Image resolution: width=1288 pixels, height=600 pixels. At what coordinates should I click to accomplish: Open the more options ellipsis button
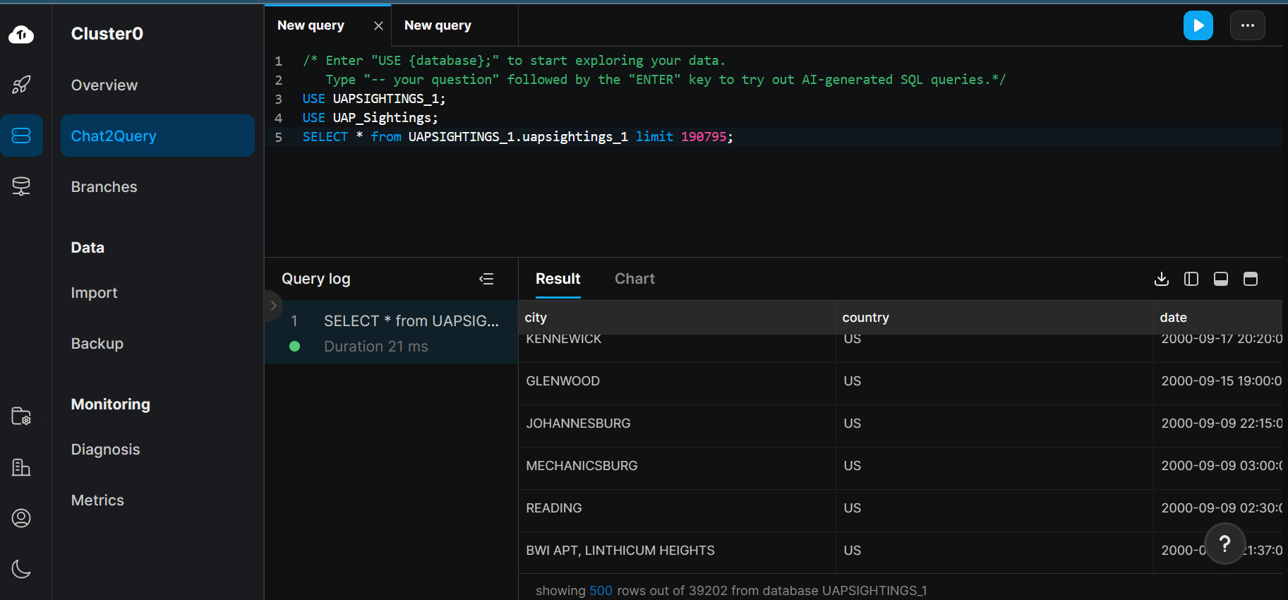pos(1248,25)
